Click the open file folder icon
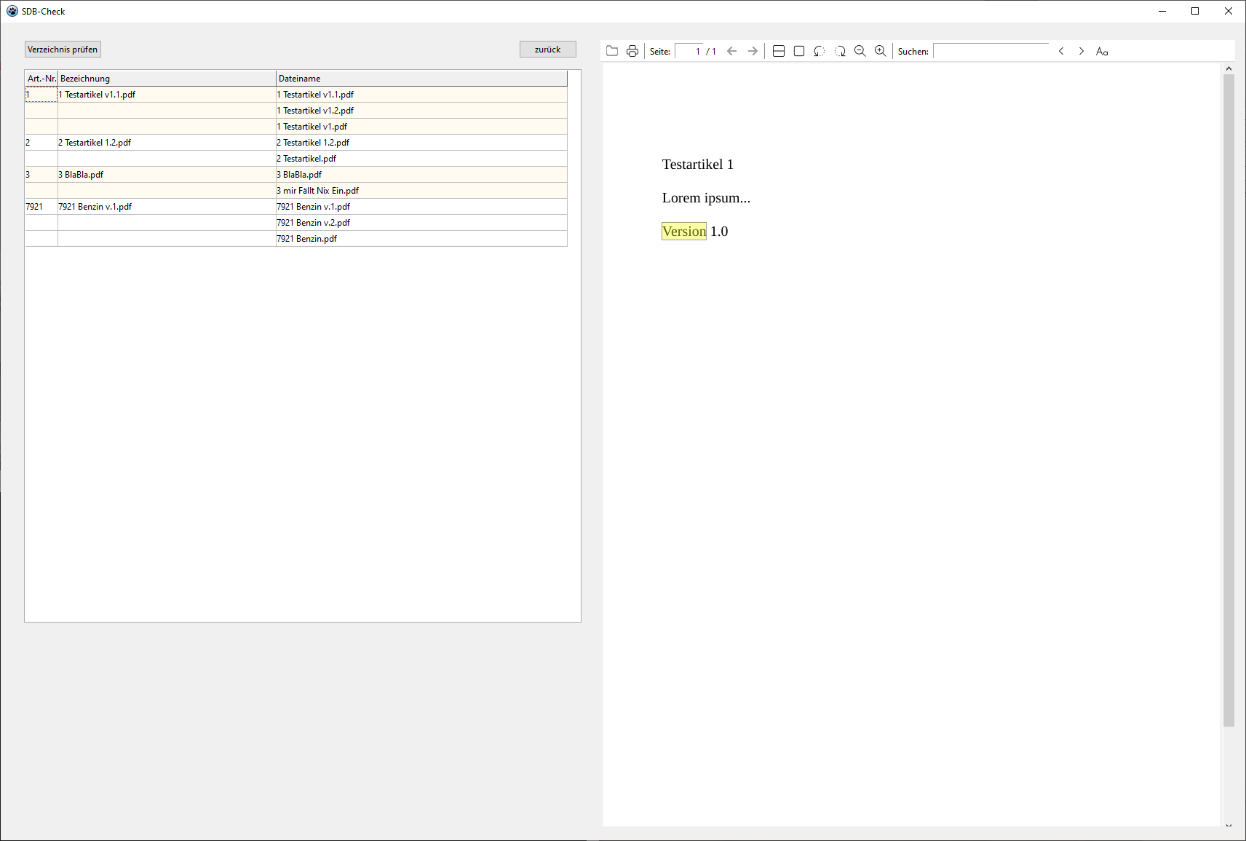 pos(612,51)
